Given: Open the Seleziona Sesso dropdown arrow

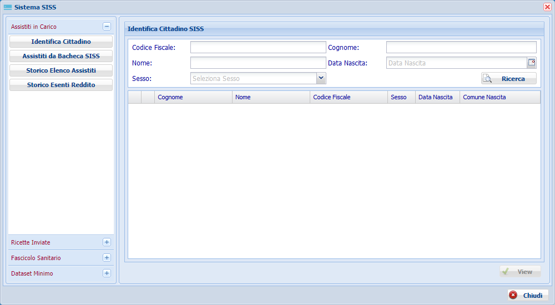Looking at the screenshot, I should [321, 78].
